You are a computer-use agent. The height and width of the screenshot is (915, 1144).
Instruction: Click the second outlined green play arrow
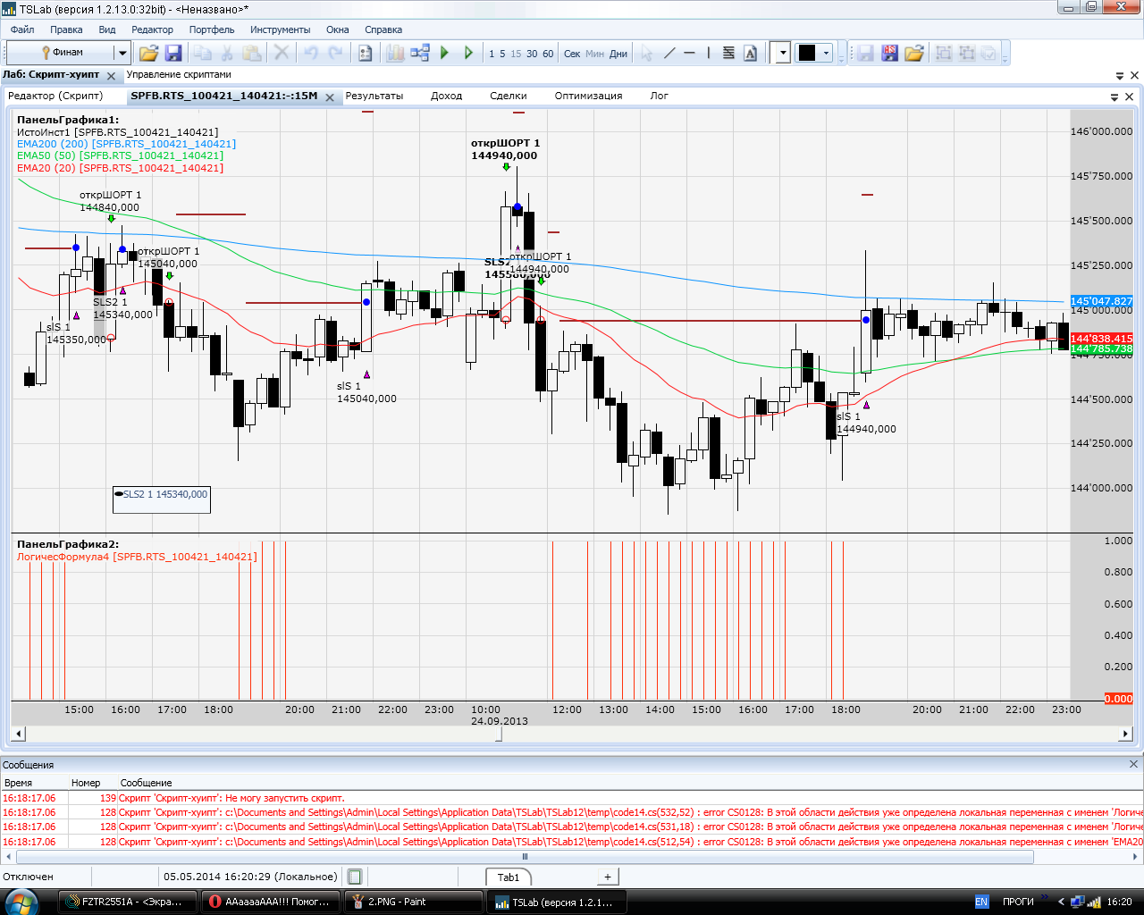pyautogui.click(x=468, y=54)
